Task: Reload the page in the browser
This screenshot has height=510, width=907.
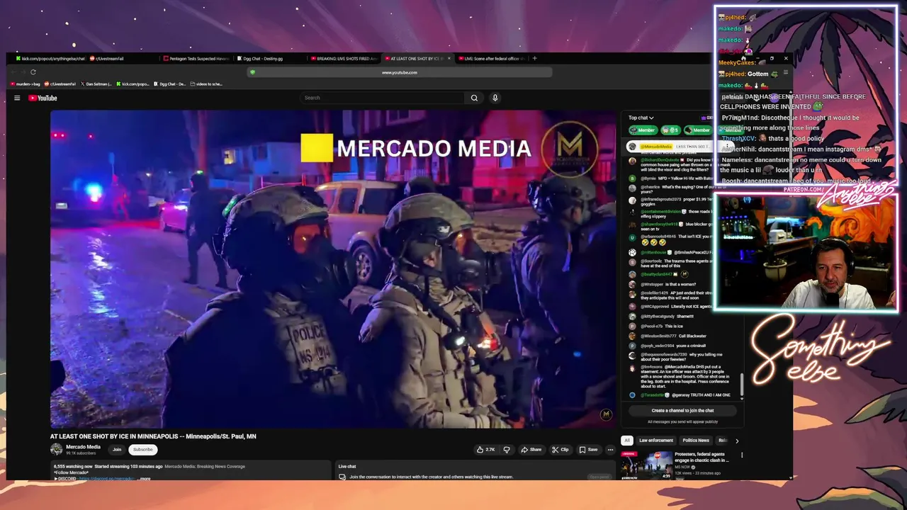Action: point(33,72)
